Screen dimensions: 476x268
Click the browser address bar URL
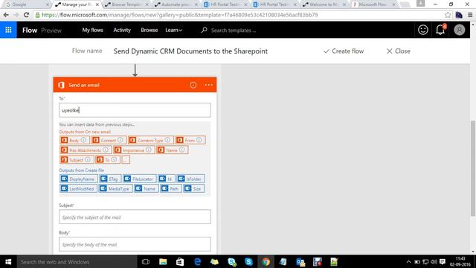pyautogui.click(x=180, y=15)
